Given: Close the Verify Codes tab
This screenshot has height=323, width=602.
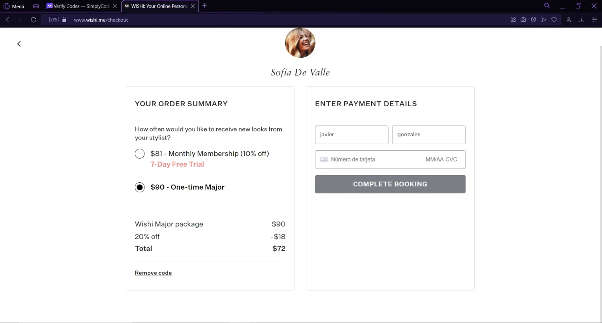Looking at the screenshot, I should [x=115, y=6].
